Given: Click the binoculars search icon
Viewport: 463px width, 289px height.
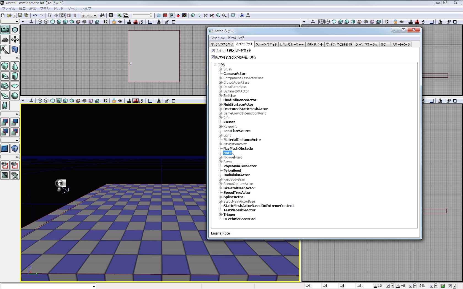Looking at the screenshot, I should 102,15.
